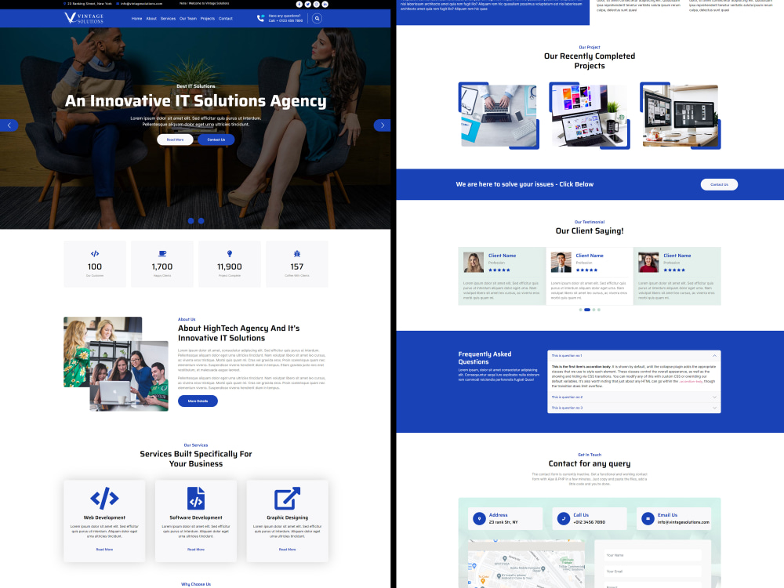Collapse the accordion item 'This is question no 1'
Screen dimensions: 784x588
click(637, 355)
